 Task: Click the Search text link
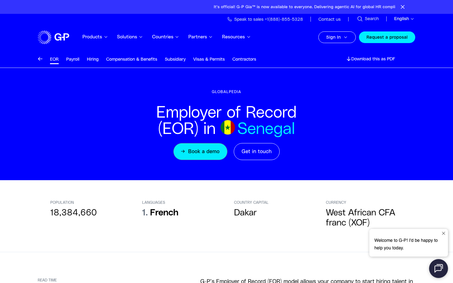[372, 19]
